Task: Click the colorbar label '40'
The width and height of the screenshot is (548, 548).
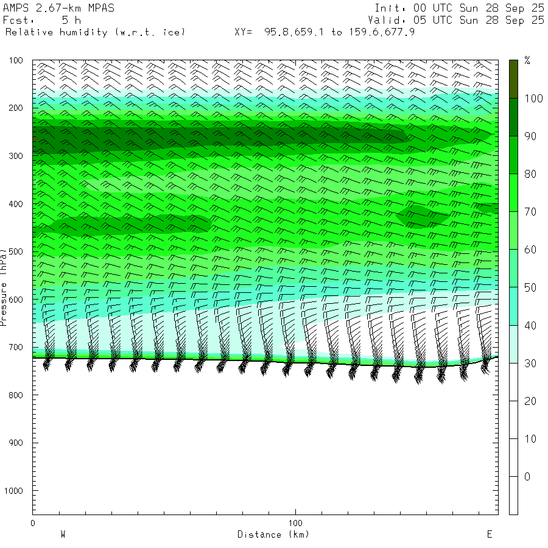Action: tap(530, 325)
